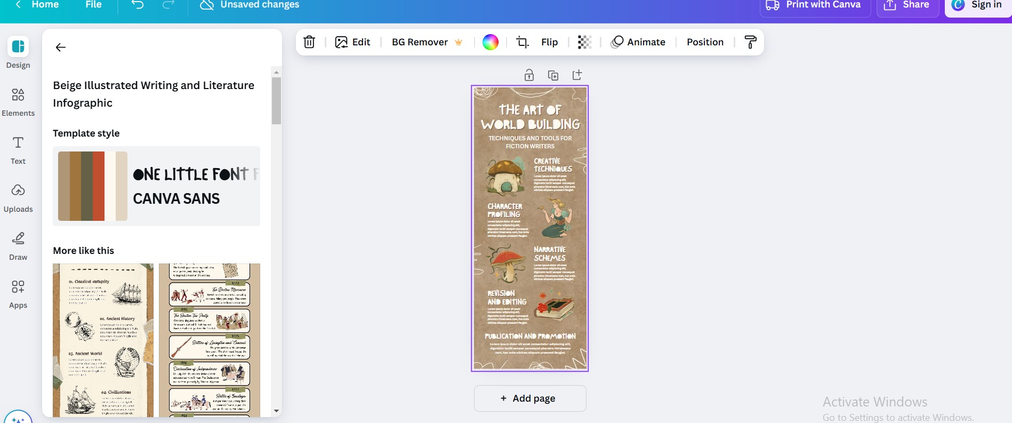Duplicate the current page
Viewport: 1012px width, 423px height.
(x=553, y=75)
